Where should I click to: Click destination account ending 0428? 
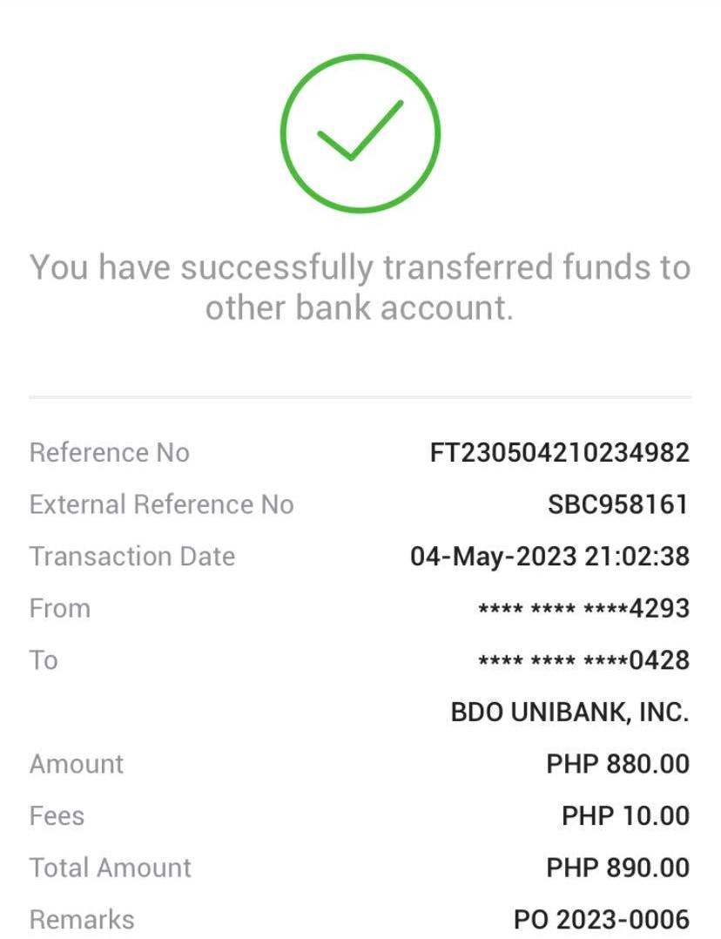pyautogui.click(x=583, y=660)
